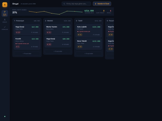The image size is (162, 121).
Task: Click contact name Cem Yıldız on Nova Tekstil
Action: click(81, 43)
